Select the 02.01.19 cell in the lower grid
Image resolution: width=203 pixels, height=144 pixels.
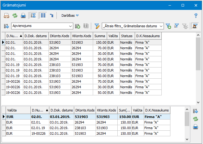40,128
